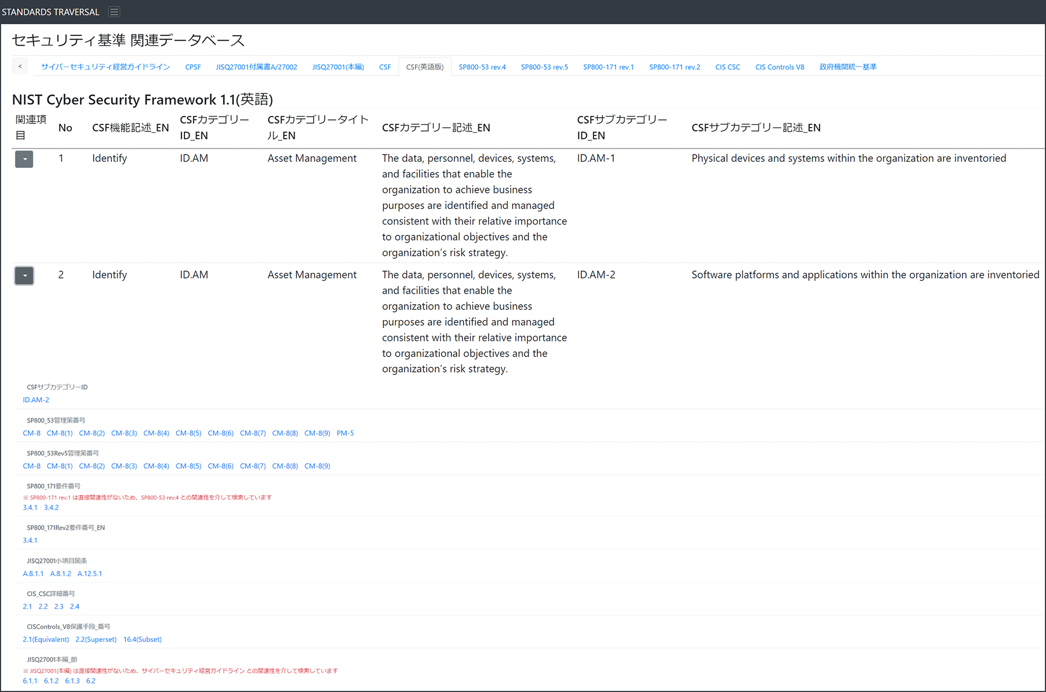Click 'Physical devices and systems' description text

[848, 158]
